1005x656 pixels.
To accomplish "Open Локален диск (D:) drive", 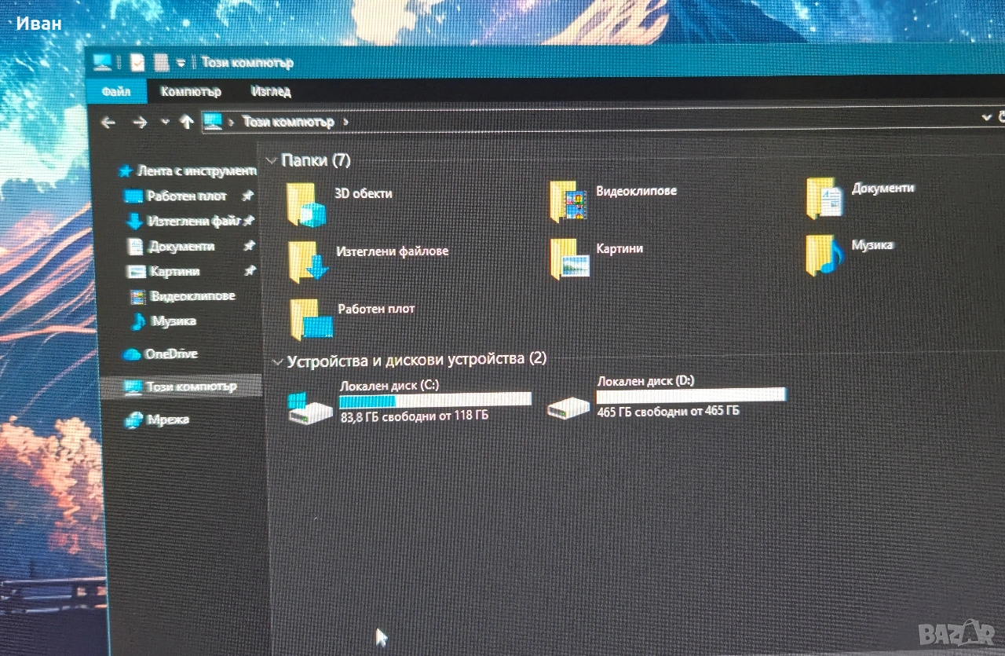I will click(x=568, y=406).
